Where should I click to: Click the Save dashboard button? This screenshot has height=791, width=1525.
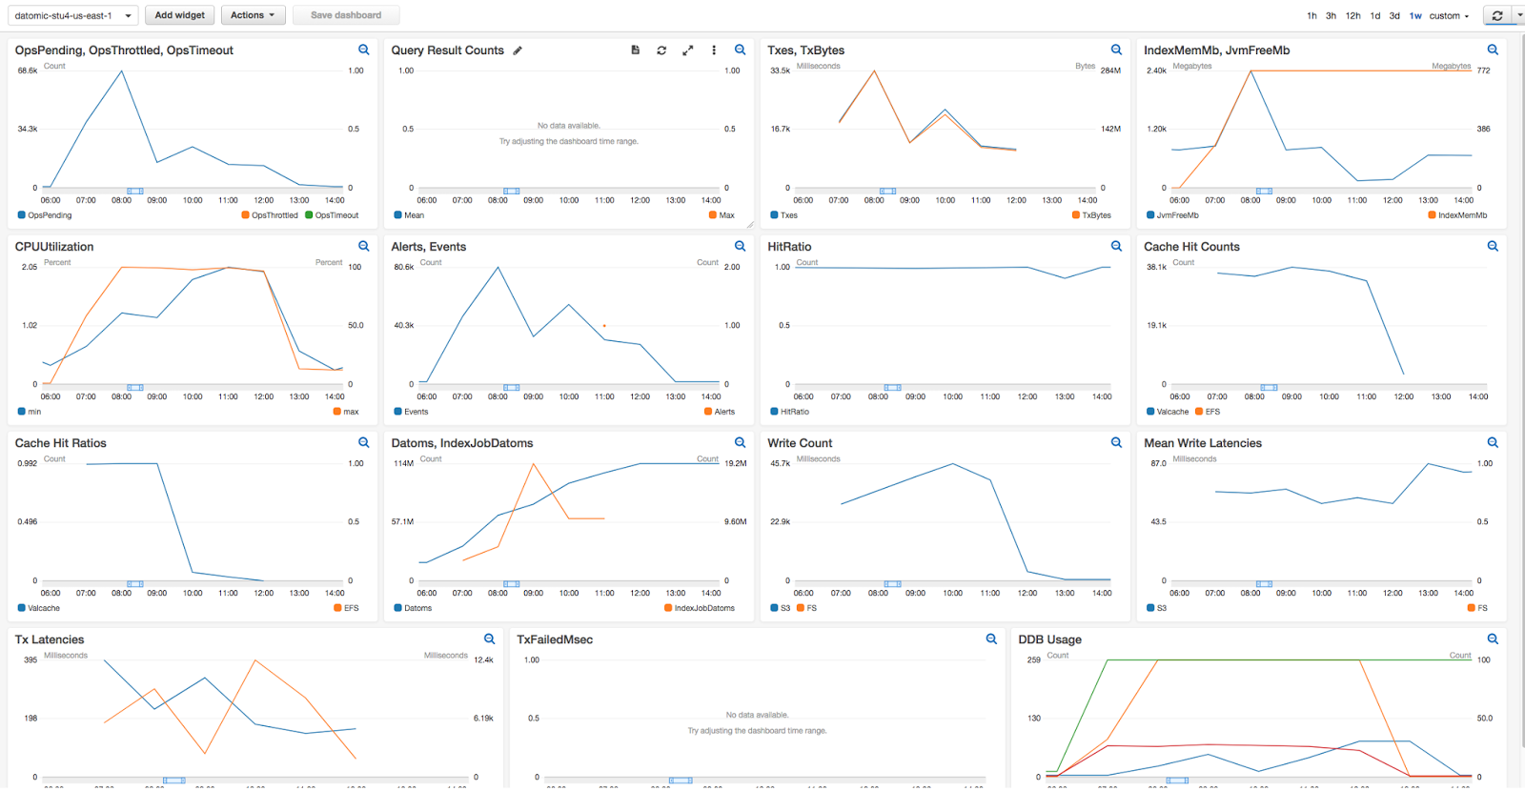(346, 15)
